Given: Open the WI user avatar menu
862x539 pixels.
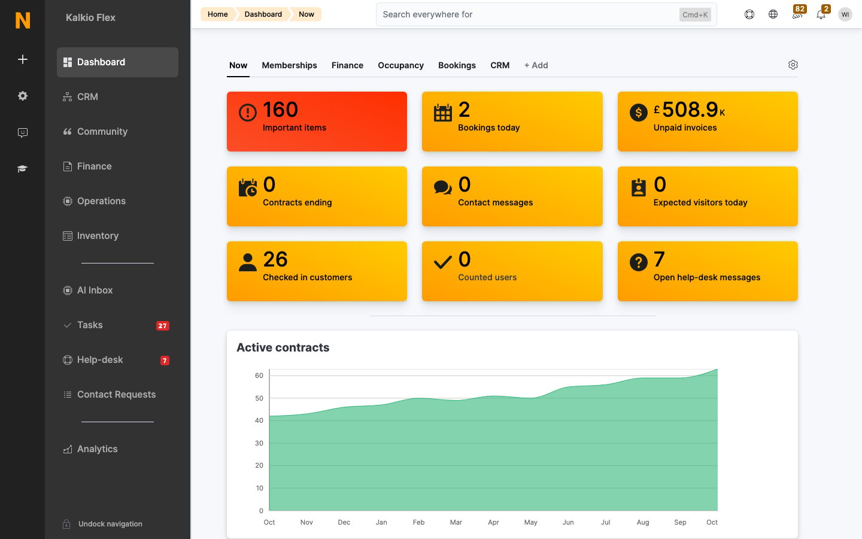Looking at the screenshot, I should click(x=845, y=14).
